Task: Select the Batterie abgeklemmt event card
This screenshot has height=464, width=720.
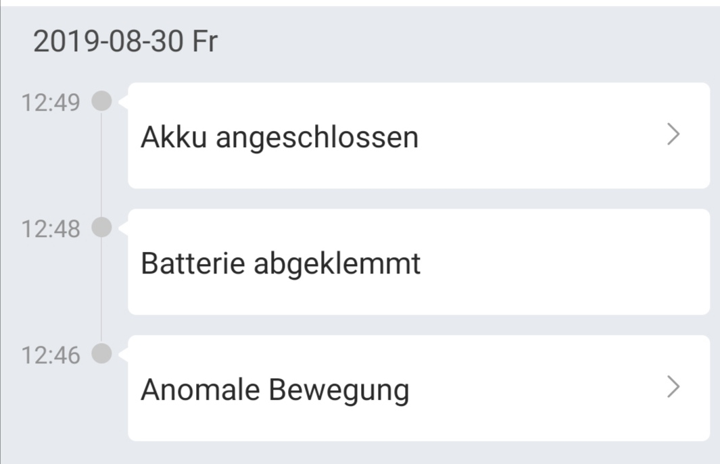Action: coord(418,262)
